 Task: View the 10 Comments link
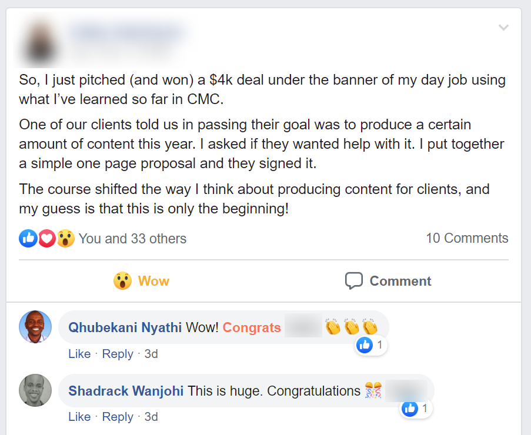pos(467,238)
